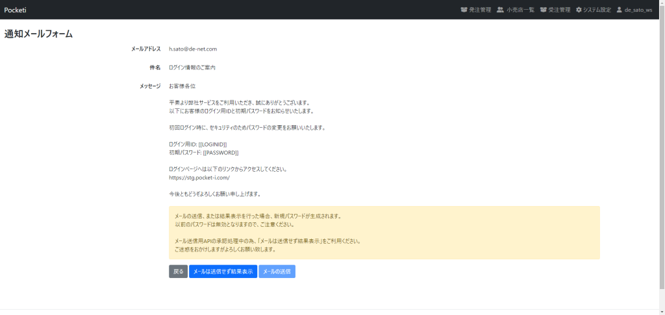Click the メッセージ field label

(x=150, y=86)
